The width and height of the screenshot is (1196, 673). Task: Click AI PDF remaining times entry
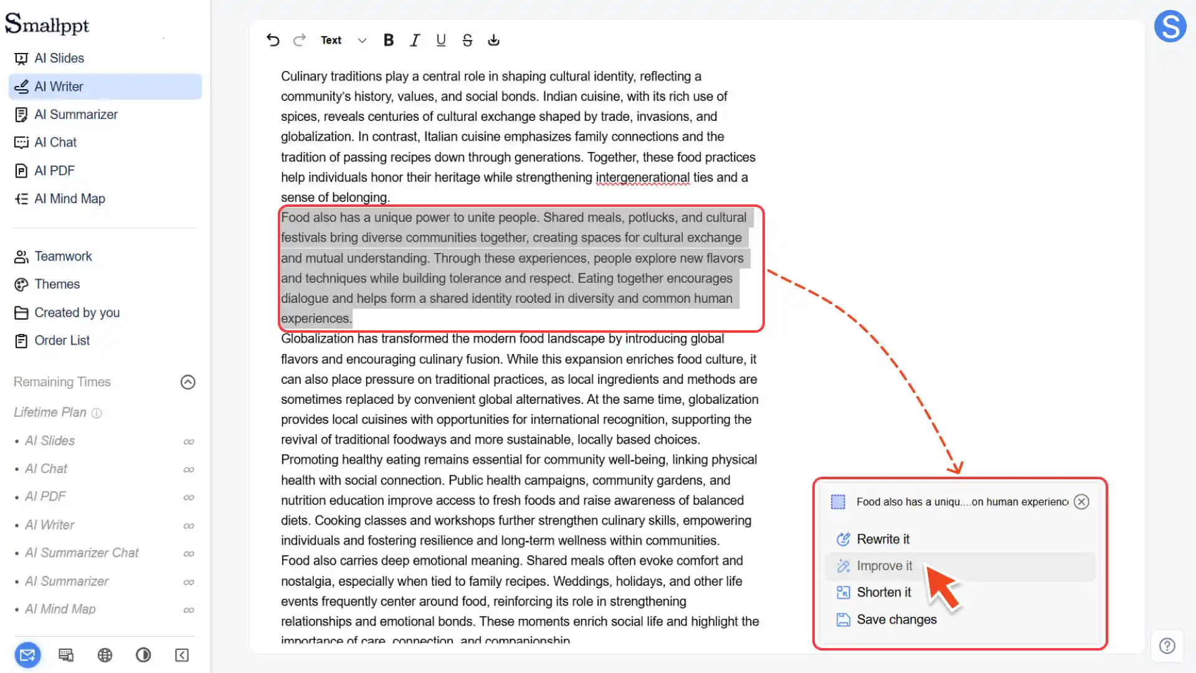[105, 497]
